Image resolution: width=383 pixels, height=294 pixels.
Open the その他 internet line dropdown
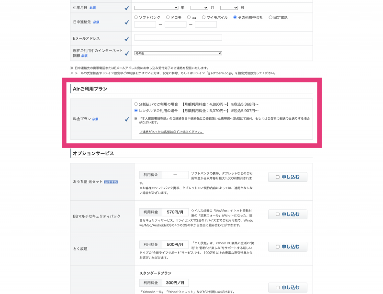click(x=177, y=52)
